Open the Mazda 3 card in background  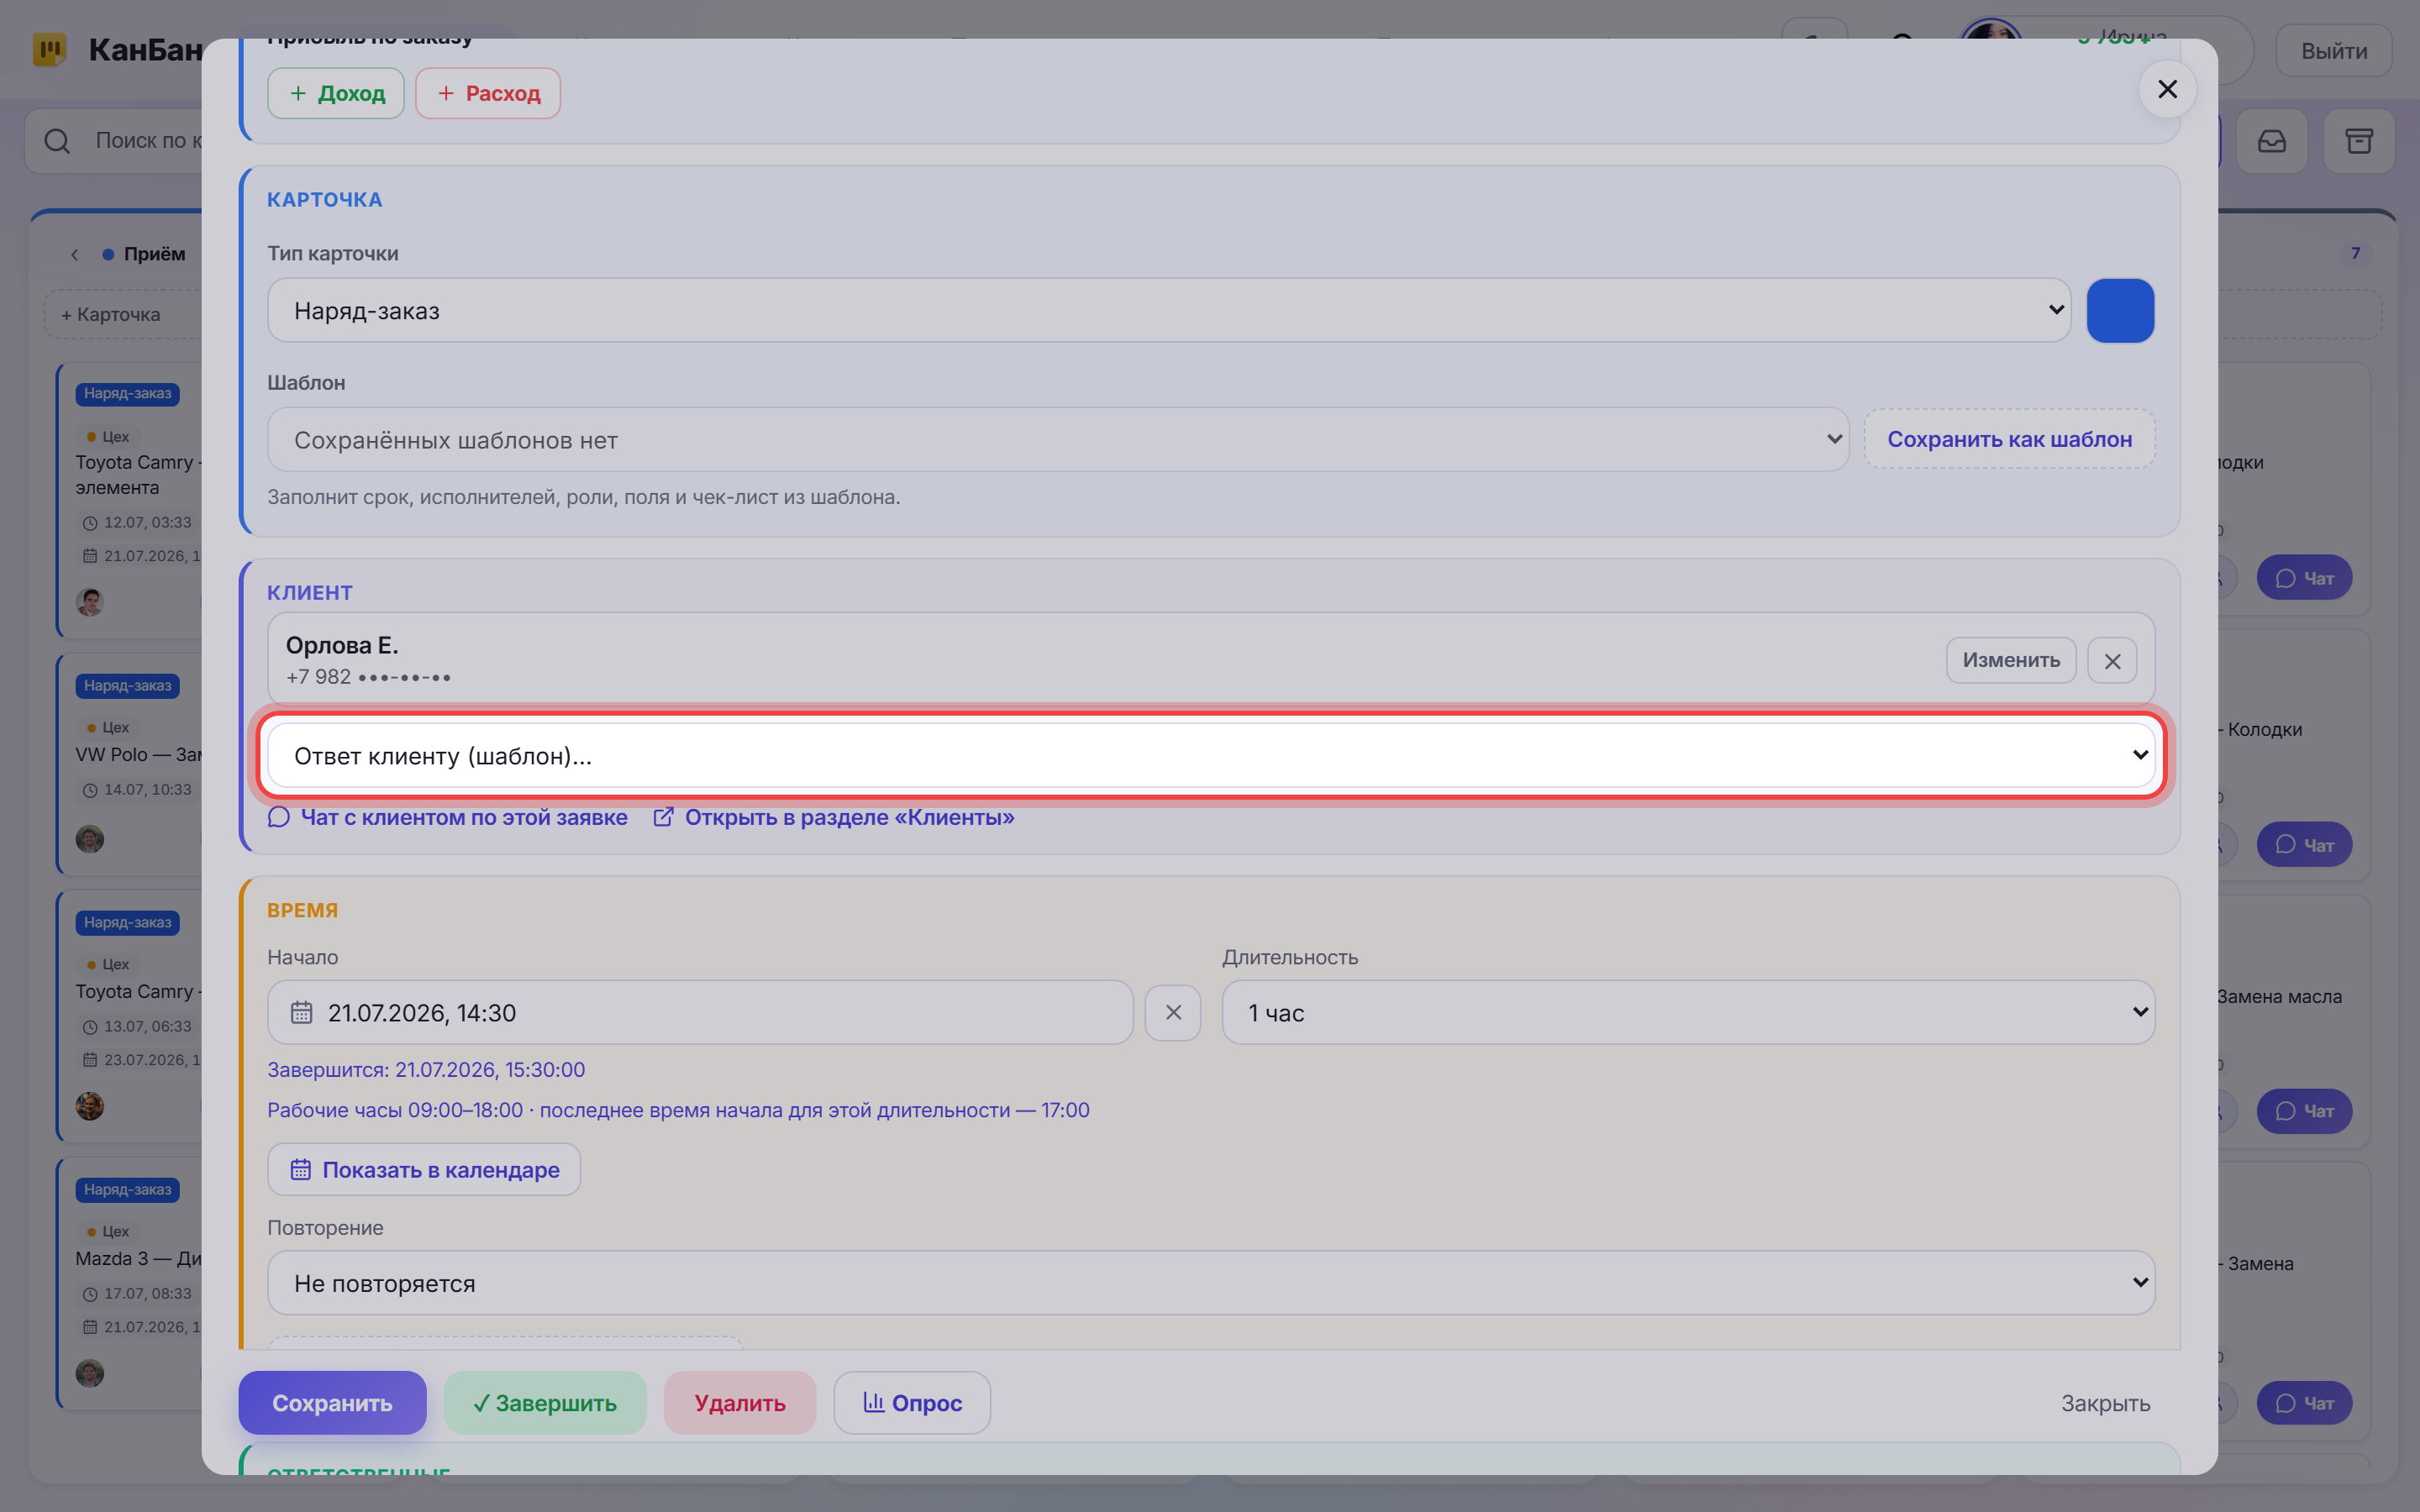130,1284
